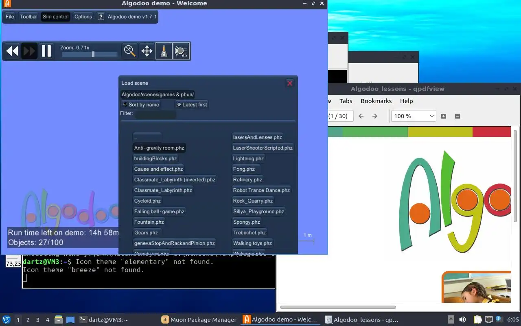The image size is (521, 326).
Task: Click the horizontal scrollbar in qpdfview
Action: [338, 307]
